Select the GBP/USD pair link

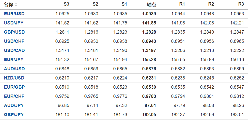[x=14, y=32]
